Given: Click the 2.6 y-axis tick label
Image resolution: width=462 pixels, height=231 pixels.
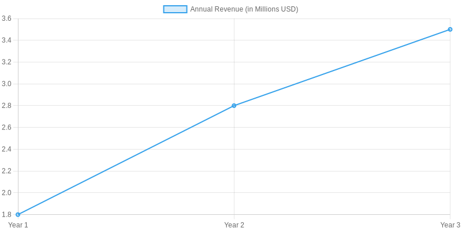Looking at the screenshot, I should point(6,127).
